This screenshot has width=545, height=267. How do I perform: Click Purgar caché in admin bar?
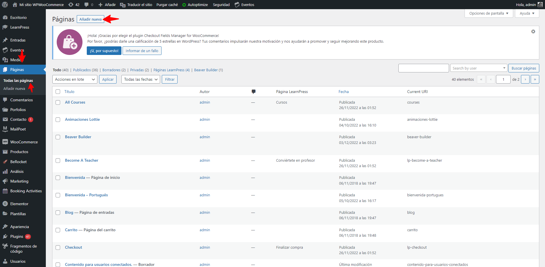point(167,5)
